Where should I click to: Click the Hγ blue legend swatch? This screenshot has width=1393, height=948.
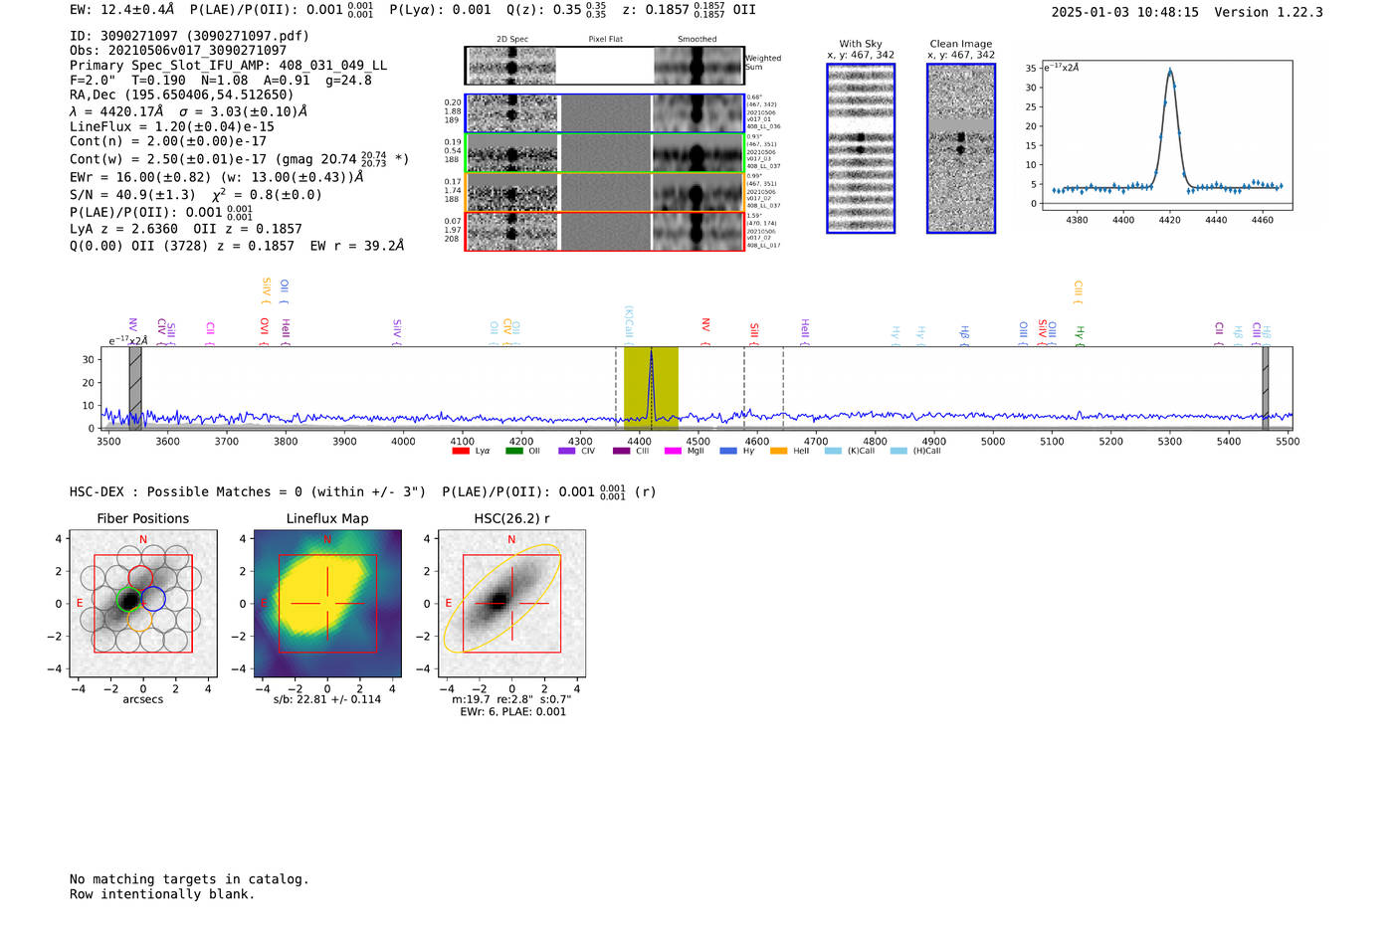pyautogui.click(x=727, y=451)
